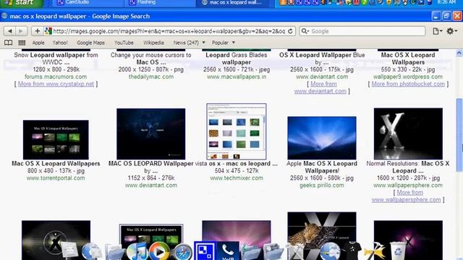Open the Wikipedia bookmark
Viewport: 463px width, 260px height.
[x=153, y=43]
